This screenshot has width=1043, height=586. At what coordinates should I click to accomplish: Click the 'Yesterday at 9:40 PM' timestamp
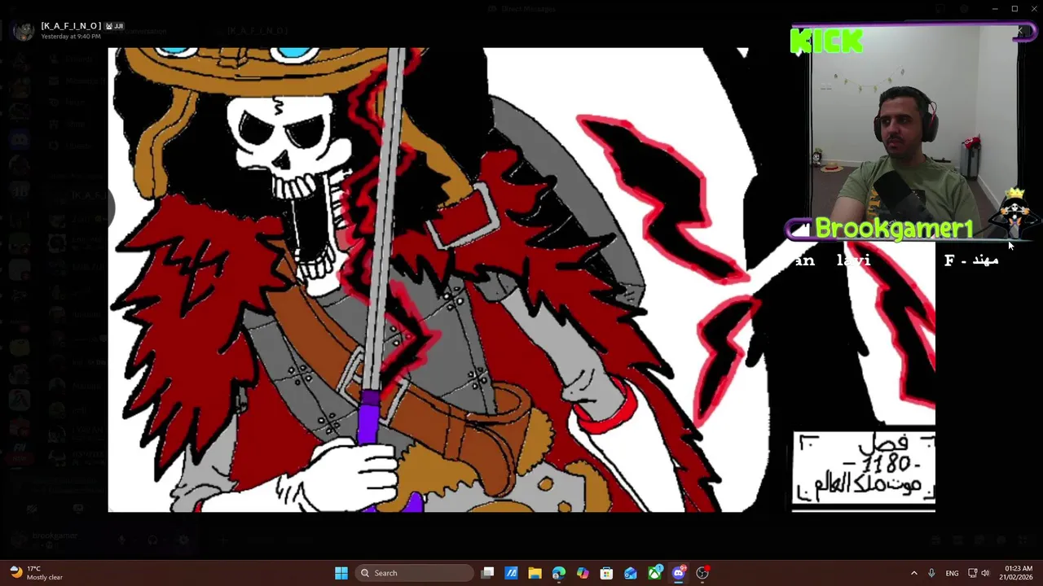(x=71, y=37)
